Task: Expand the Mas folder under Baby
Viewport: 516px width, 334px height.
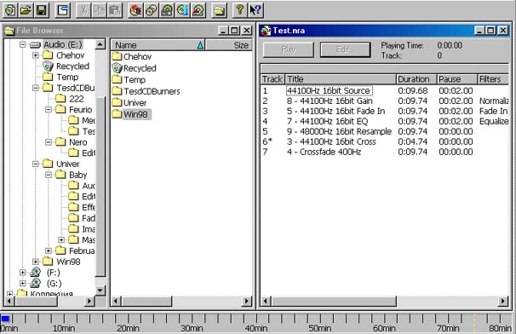Action: point(61,239)
